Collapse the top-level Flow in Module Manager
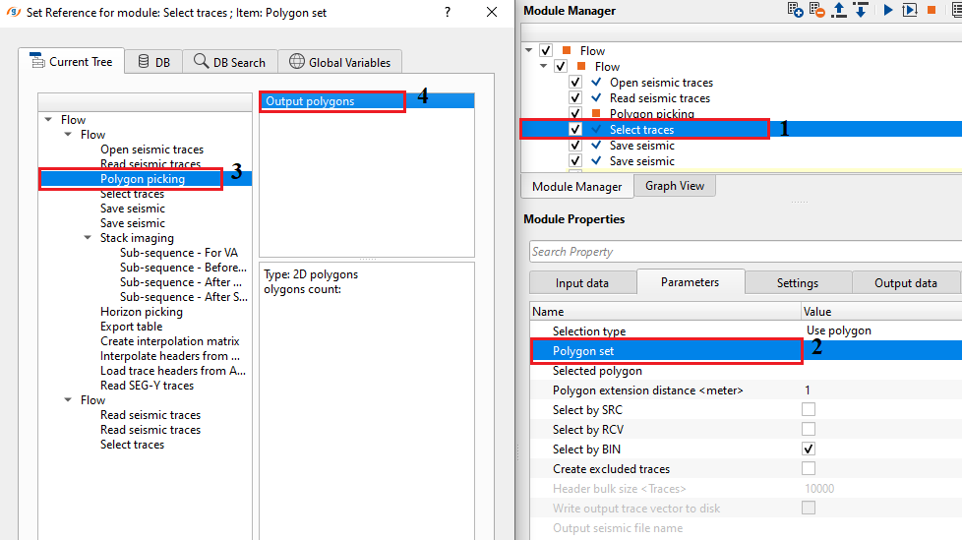 529,50
